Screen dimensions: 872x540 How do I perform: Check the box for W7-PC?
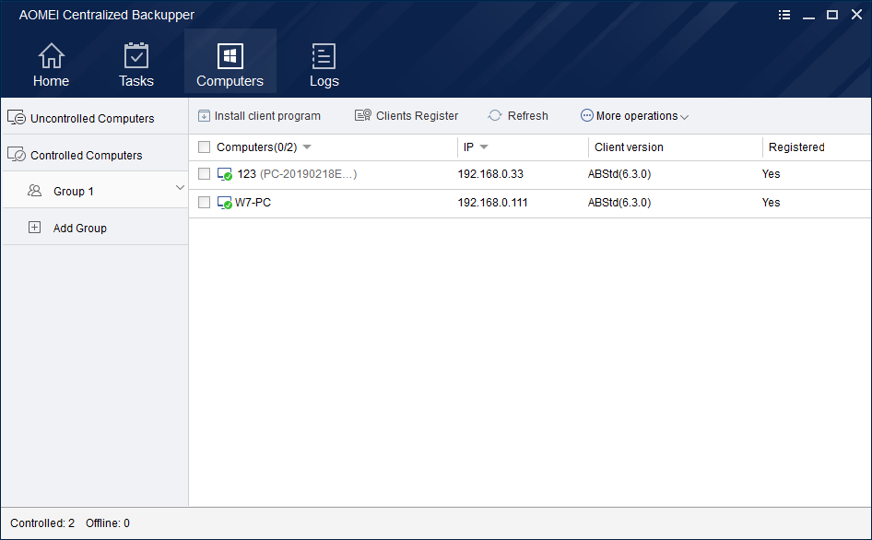click(x=204, y=203)
